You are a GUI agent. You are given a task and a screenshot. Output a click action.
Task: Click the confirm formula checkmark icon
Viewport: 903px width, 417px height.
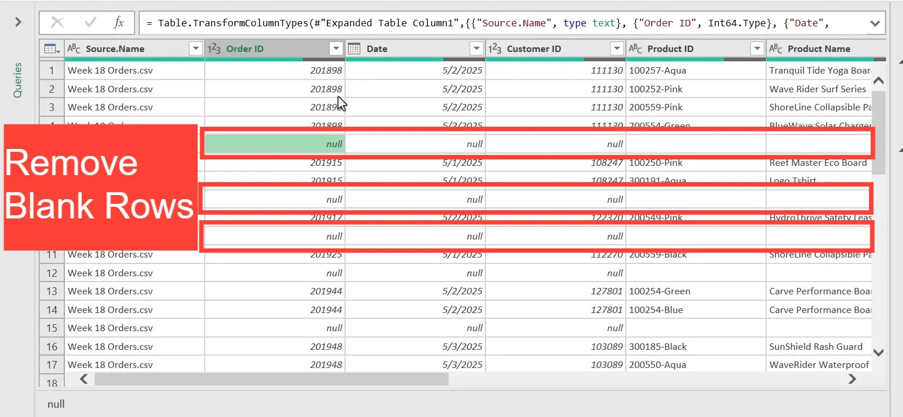[x=91, y=23]
